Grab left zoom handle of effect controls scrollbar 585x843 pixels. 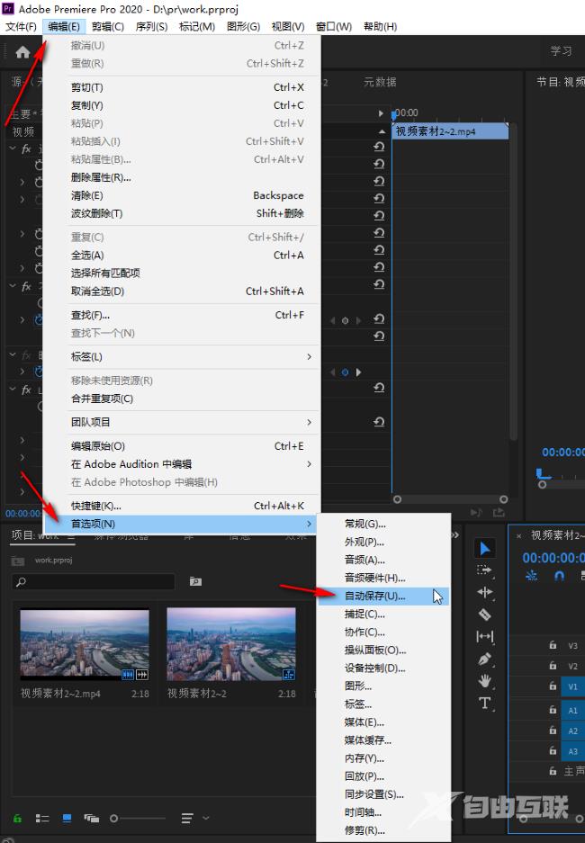(397, 499)
